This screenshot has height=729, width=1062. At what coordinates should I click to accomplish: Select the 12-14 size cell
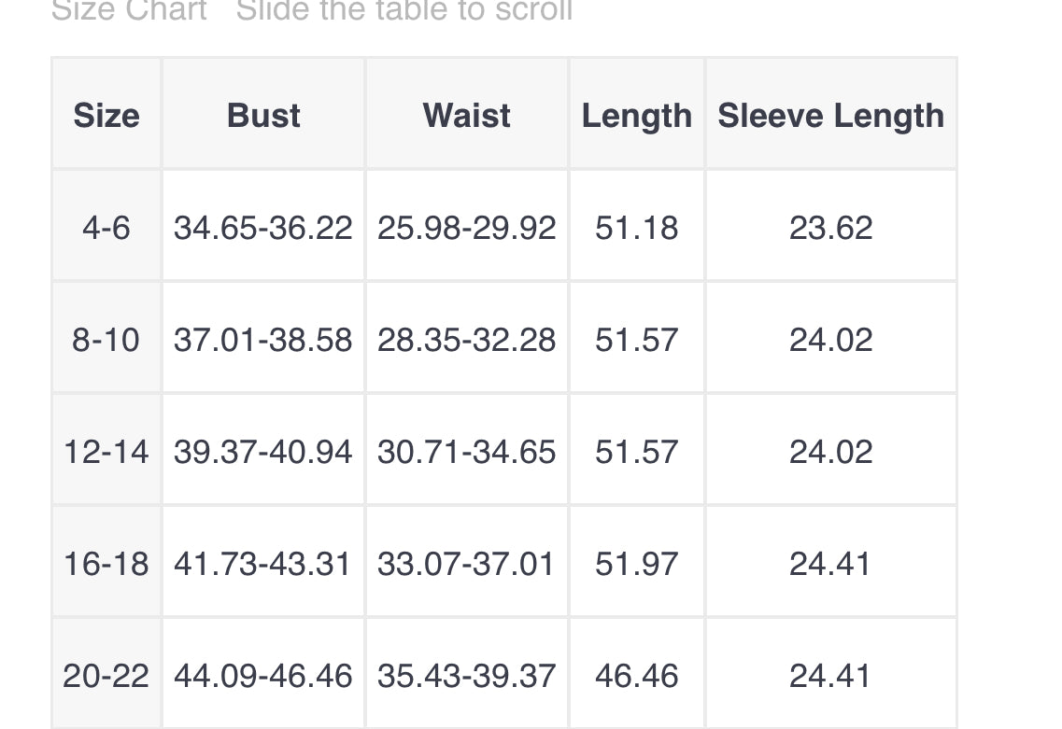point(106,452)
